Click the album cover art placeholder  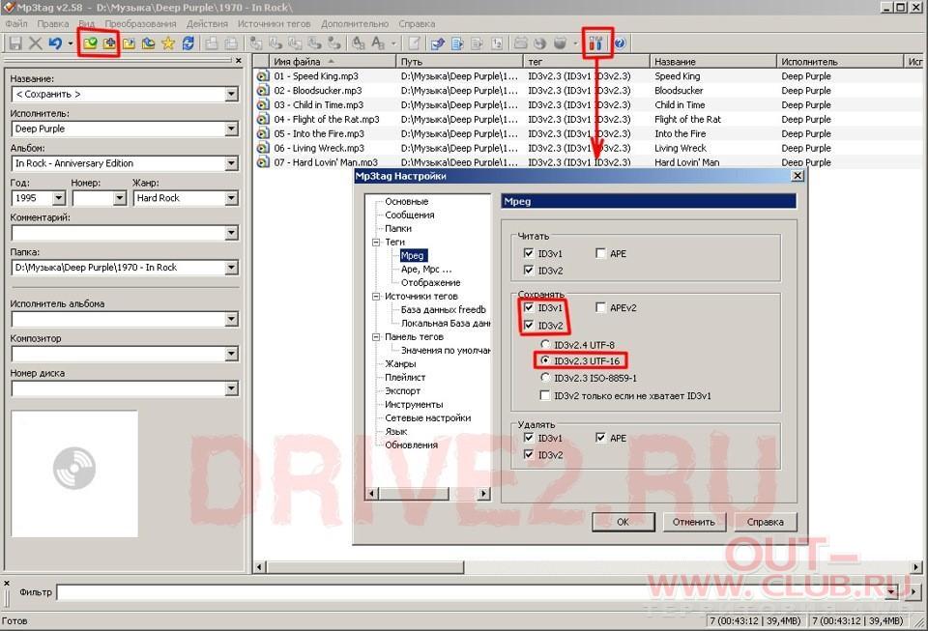(x=74, y=473)
